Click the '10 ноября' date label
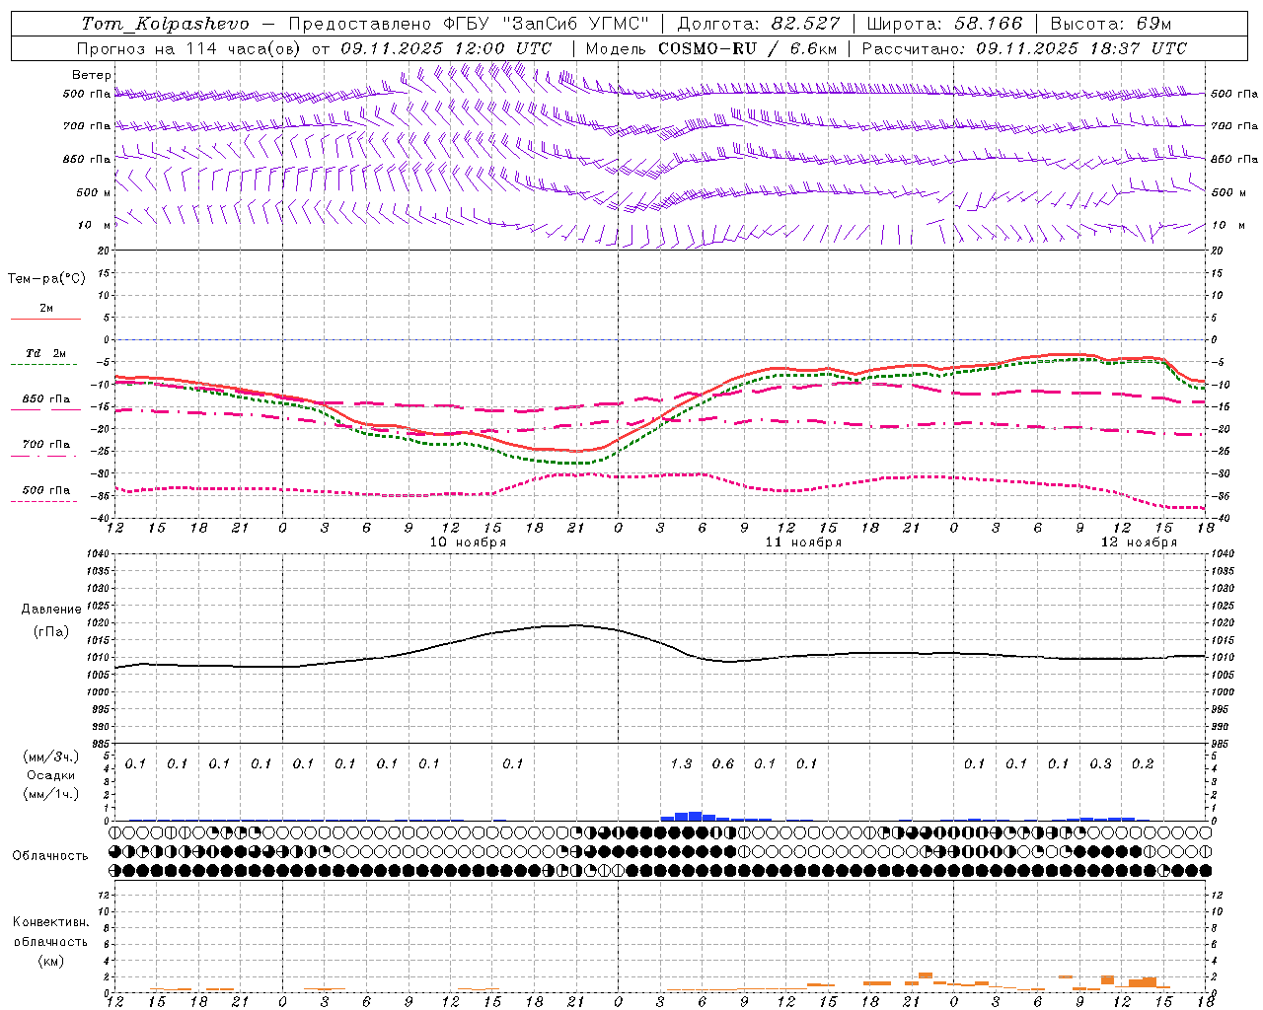 (468, 542)
